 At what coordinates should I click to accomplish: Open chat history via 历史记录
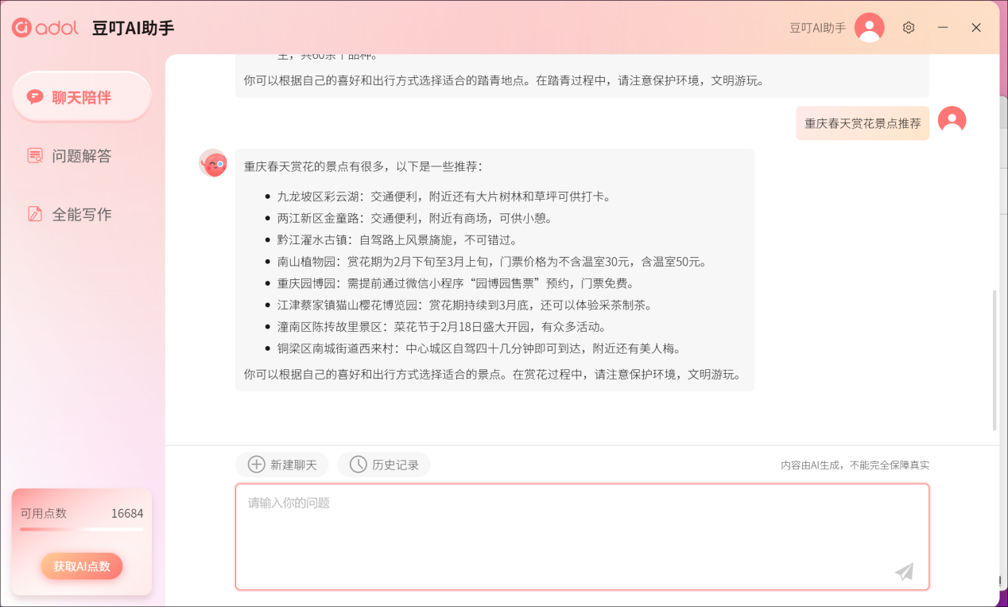click(384, 465)
